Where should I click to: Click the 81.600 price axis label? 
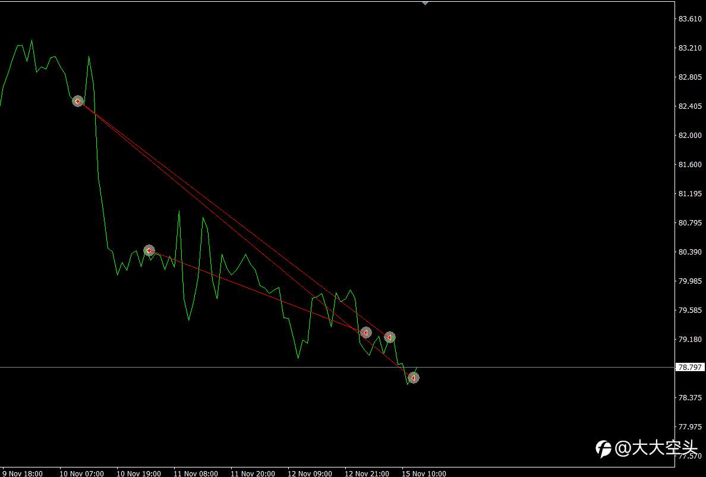pos(690,164)
